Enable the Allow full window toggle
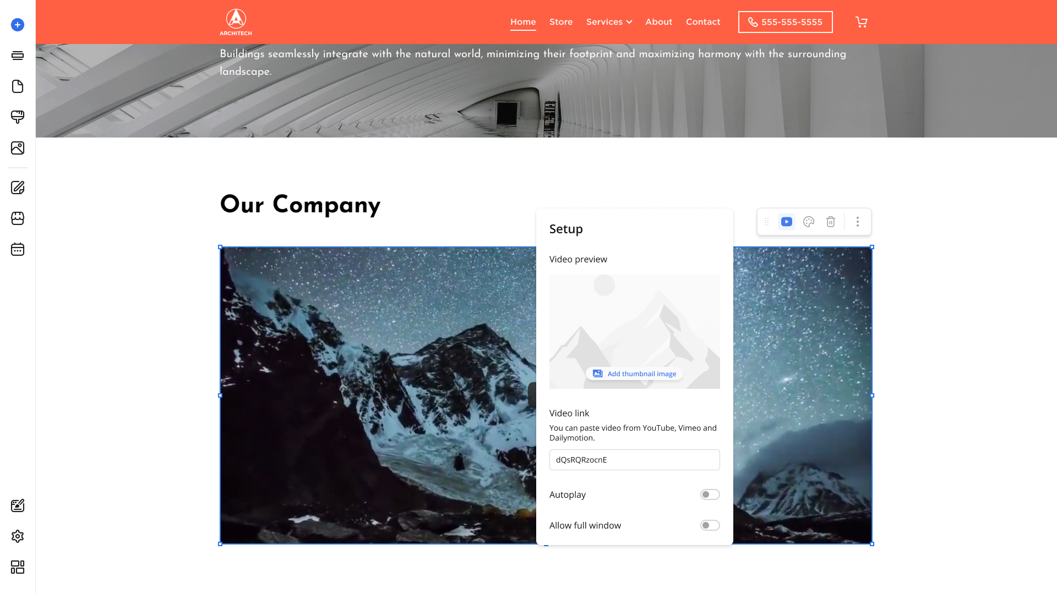 (710, 525)
